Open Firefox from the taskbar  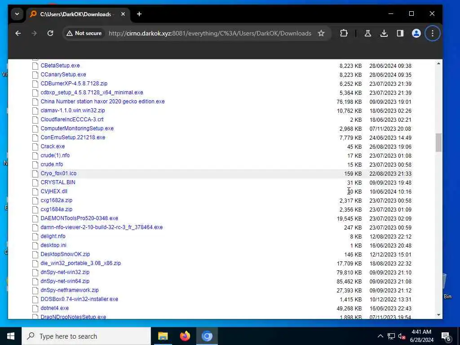click(x=185, y=336)
